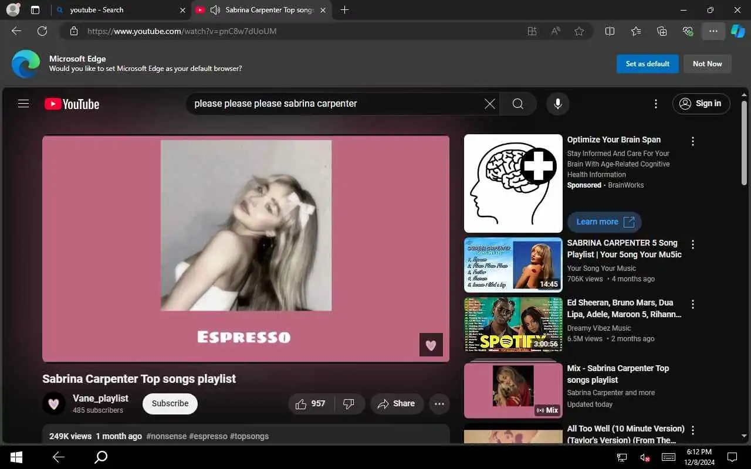Open the touch keyboard from taskbar
Image resolution: width=751 pixels, height=469 pixels.
pyautogui.click(x=668, y=457)
